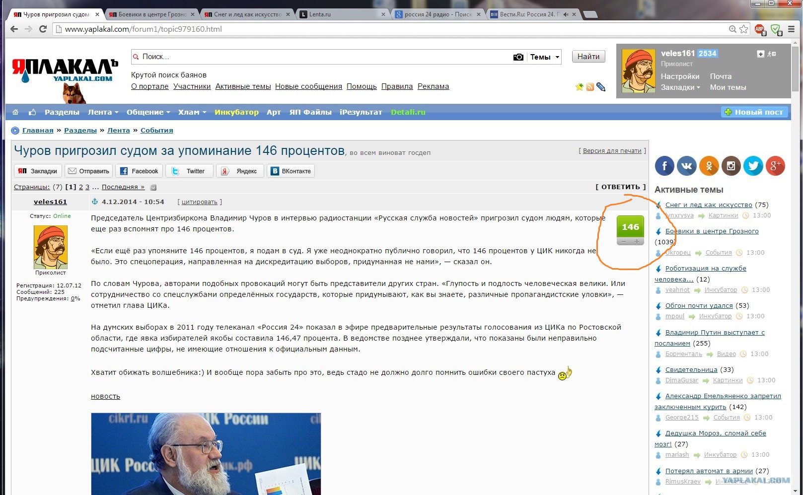Viewport: 803px width, 495px height.
Task: Click the plus to upvote the post
Action: [637, 242]
